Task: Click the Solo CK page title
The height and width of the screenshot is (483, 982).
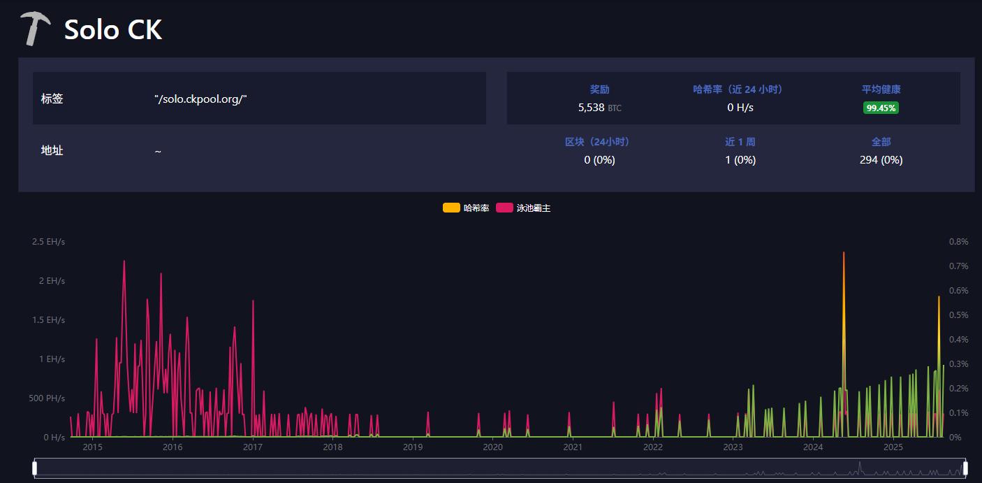Action: click(x=113, y=29)
